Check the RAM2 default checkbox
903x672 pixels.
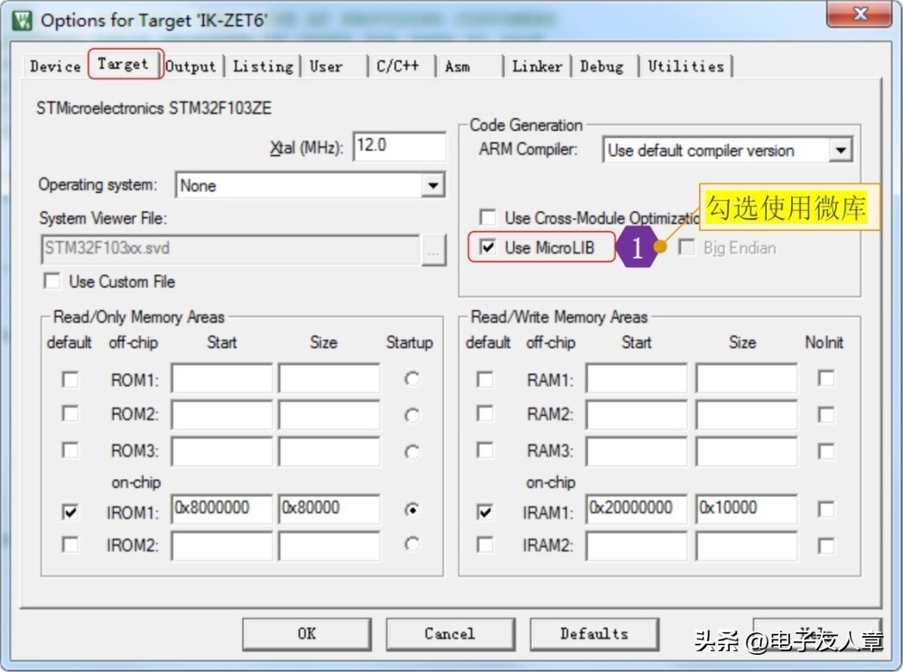(485, 414)
